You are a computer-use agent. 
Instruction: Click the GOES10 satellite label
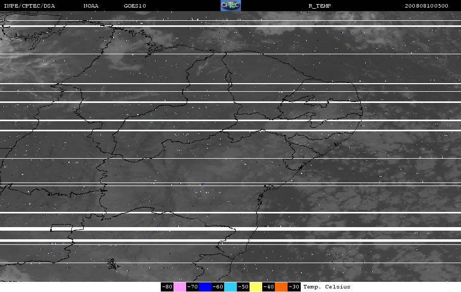click(135, 6)
